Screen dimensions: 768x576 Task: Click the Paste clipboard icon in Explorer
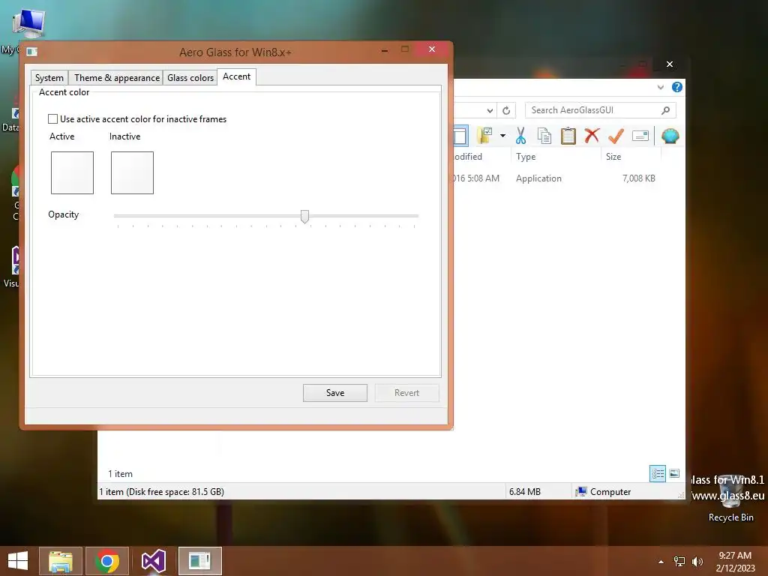[x=568, y=136]
